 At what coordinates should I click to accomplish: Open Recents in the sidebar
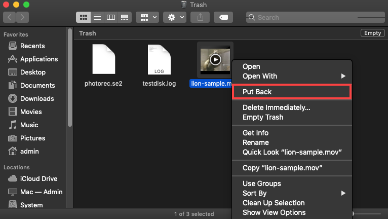pos(32,46)
